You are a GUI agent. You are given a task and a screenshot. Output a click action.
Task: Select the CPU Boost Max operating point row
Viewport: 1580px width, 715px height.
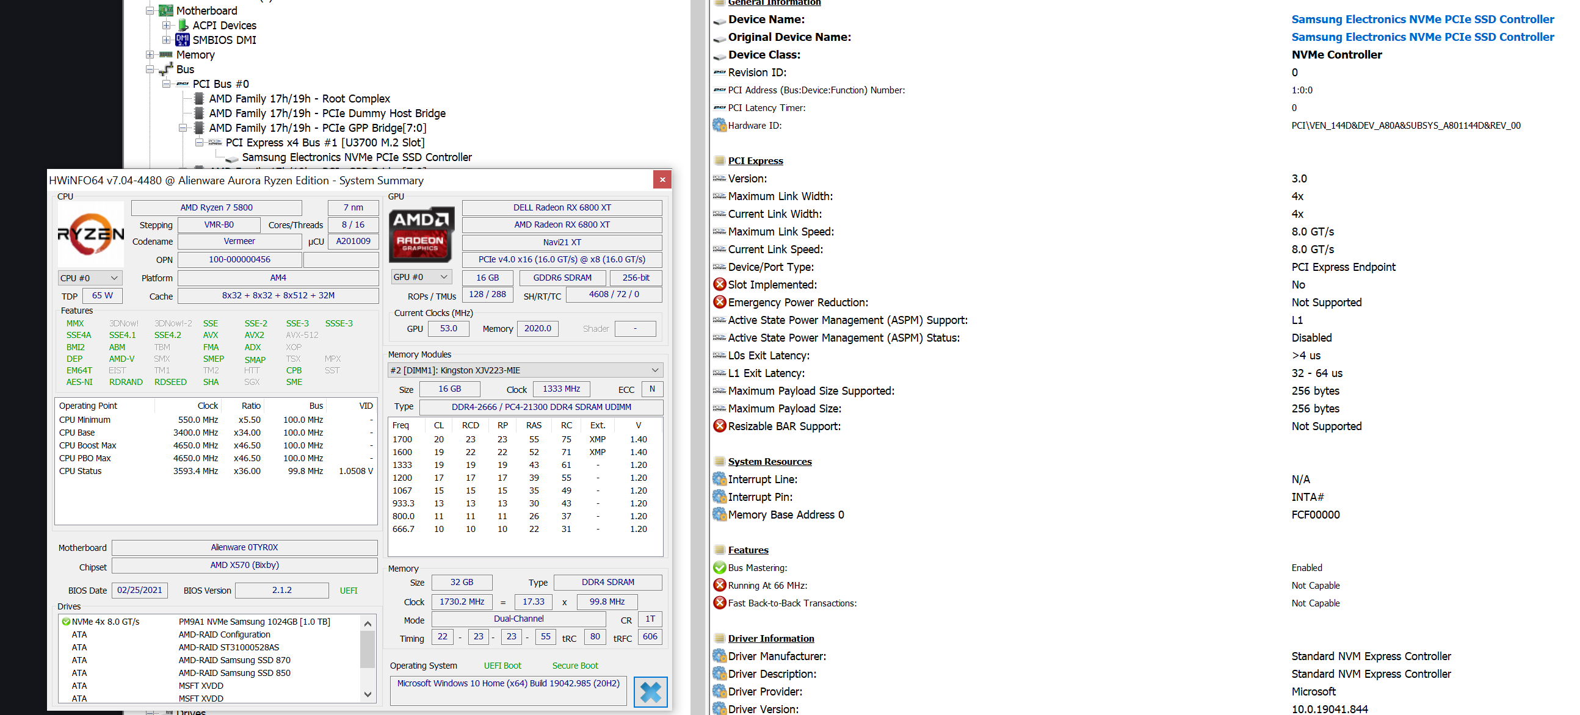216,445
